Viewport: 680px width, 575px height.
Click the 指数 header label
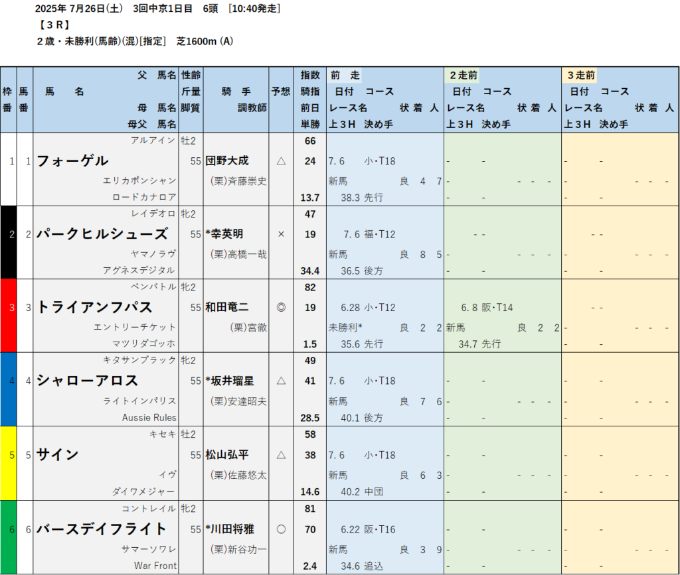(310, 76)
